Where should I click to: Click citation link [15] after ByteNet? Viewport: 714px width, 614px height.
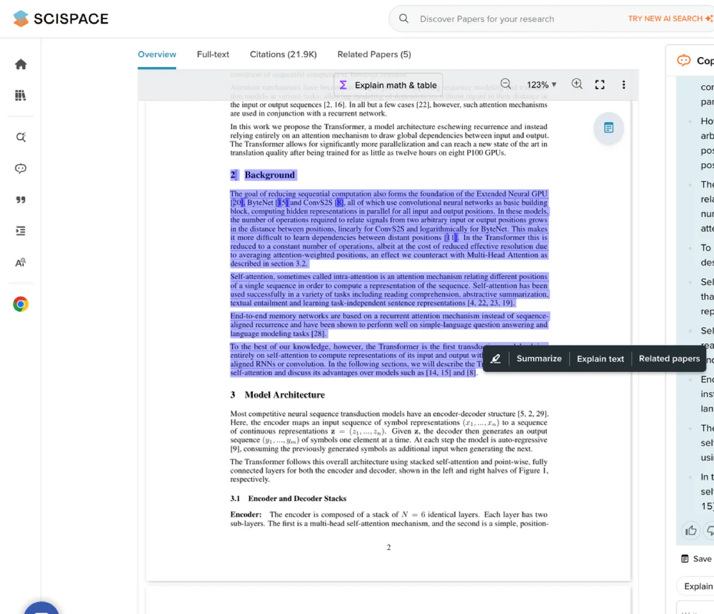(282, 202)
